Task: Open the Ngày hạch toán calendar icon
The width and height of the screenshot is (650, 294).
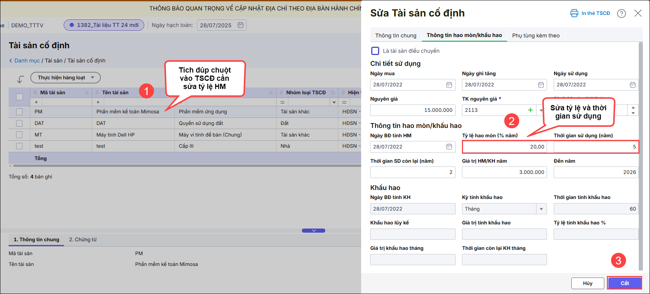Action: (x=241, y=25)
